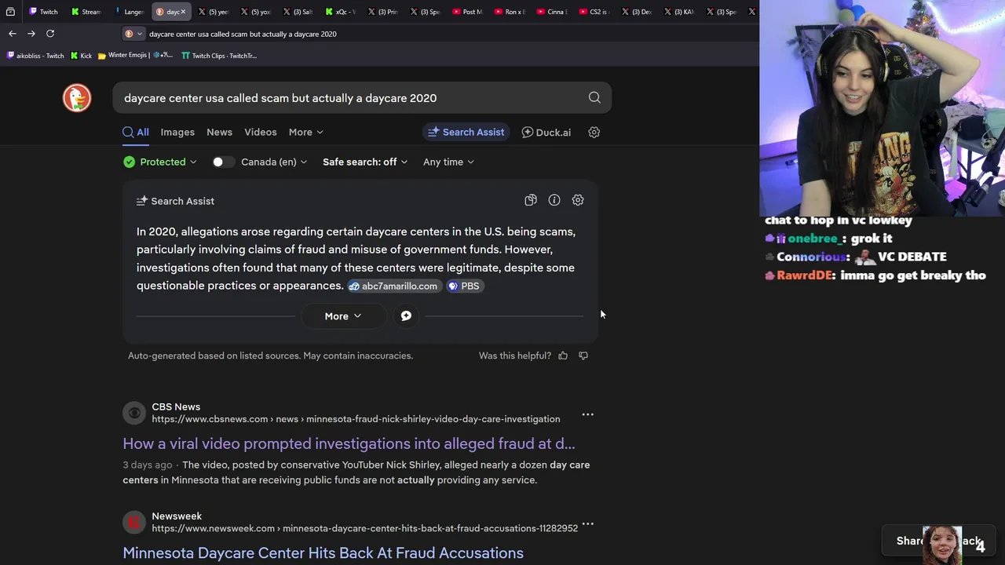Image resolution: width=1005 pixels, height=565 pixels.
Task: Switch to the CS2 YouTube tab
Action: click(x=595, y=12)
